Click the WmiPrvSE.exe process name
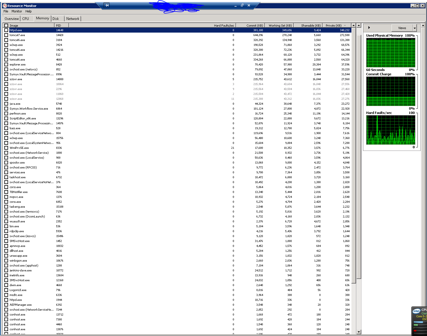 (19, 148)
